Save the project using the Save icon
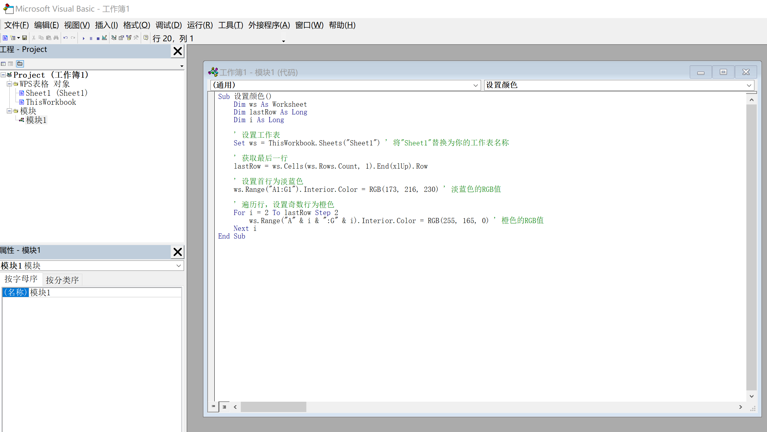The height and width of the screenshot is (432, 767). 25,38
